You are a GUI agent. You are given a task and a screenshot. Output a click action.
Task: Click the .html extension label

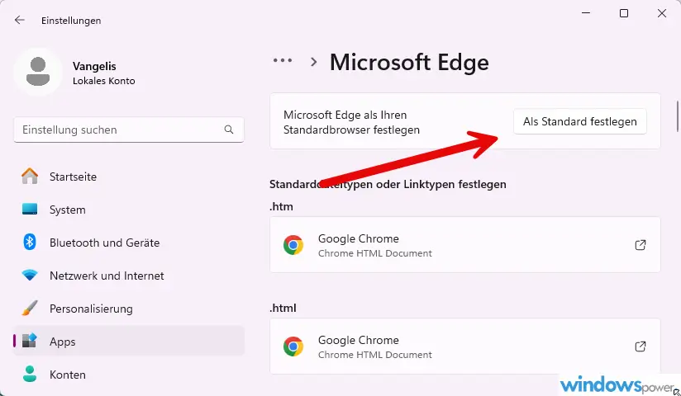(x=283, y=308)
